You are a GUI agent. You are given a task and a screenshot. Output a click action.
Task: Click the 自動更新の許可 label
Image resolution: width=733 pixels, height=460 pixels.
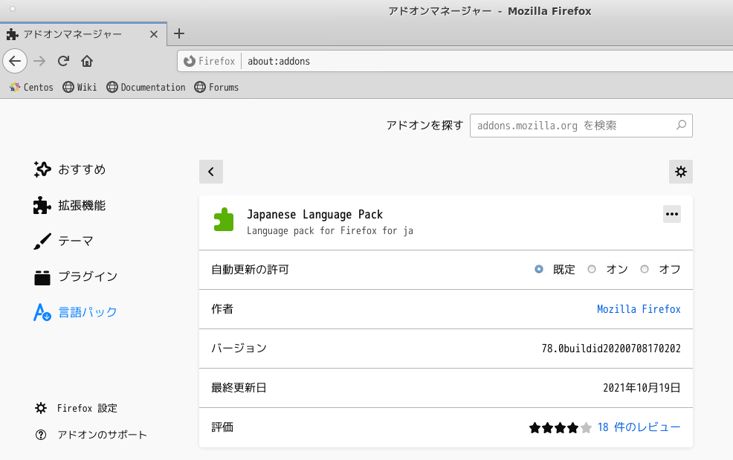pos(250,270)
